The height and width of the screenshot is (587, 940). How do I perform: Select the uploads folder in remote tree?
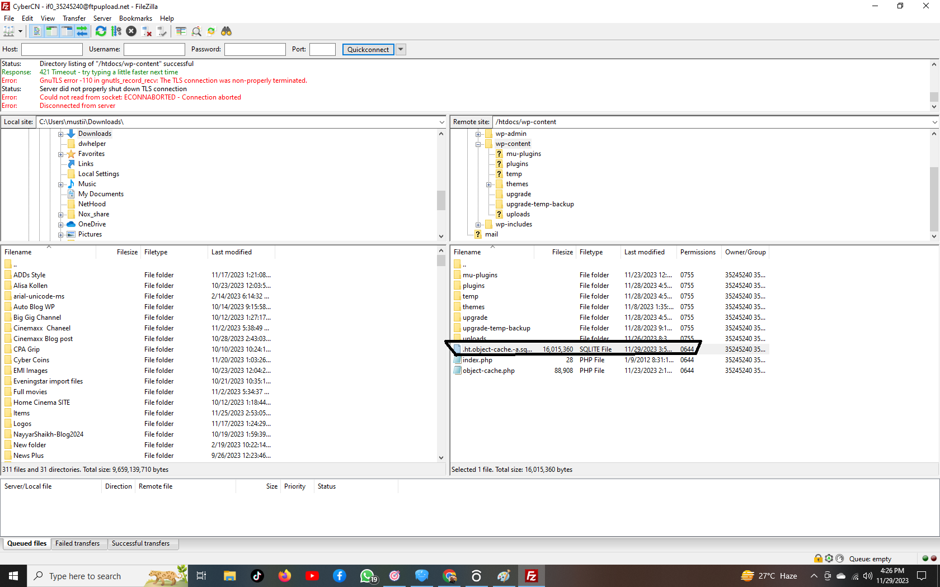click(x=518, y=214)
